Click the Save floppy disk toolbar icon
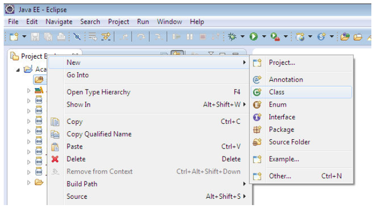This screenshot has height=223, width=374. coord(35,37)
